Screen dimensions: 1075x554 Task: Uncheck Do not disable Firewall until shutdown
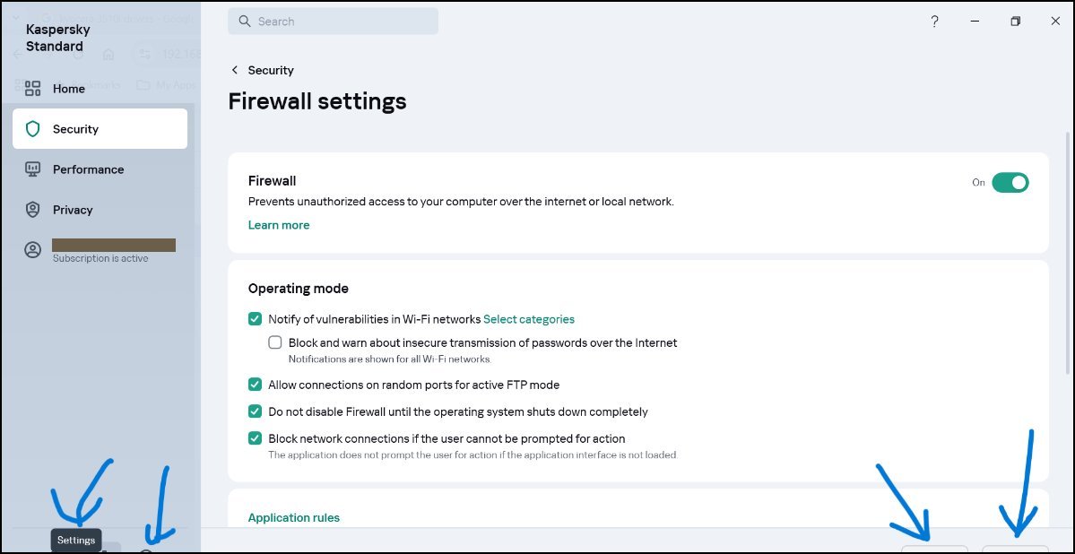(255, 411)
